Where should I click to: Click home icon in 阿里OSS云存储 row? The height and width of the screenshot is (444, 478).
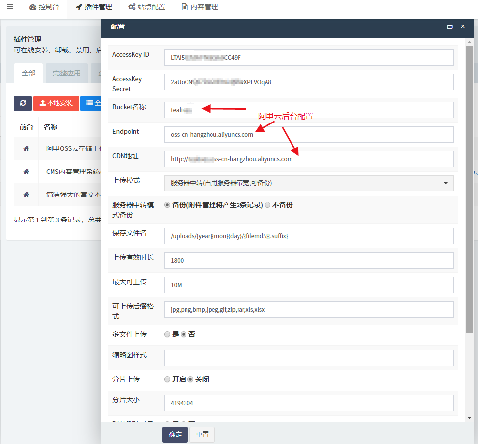point(26,148)
